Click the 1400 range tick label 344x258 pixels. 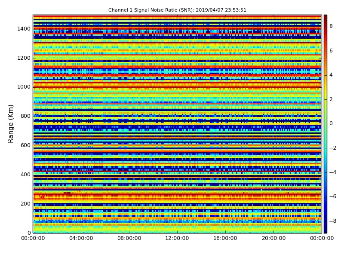click(x=24, y=29)
